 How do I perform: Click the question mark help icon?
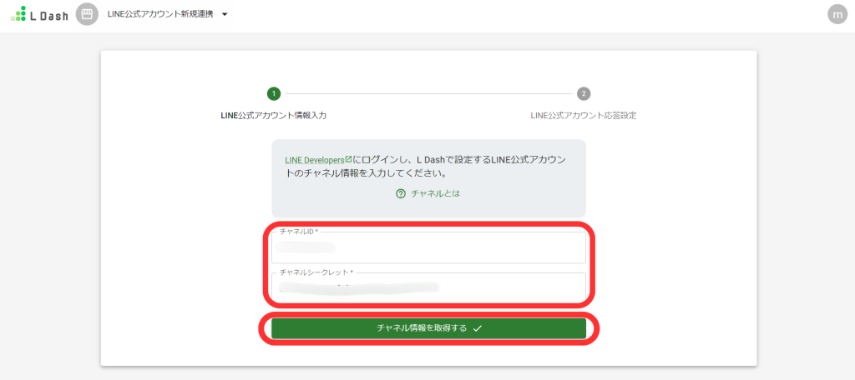pyautogui.click(x=401, y=193)
